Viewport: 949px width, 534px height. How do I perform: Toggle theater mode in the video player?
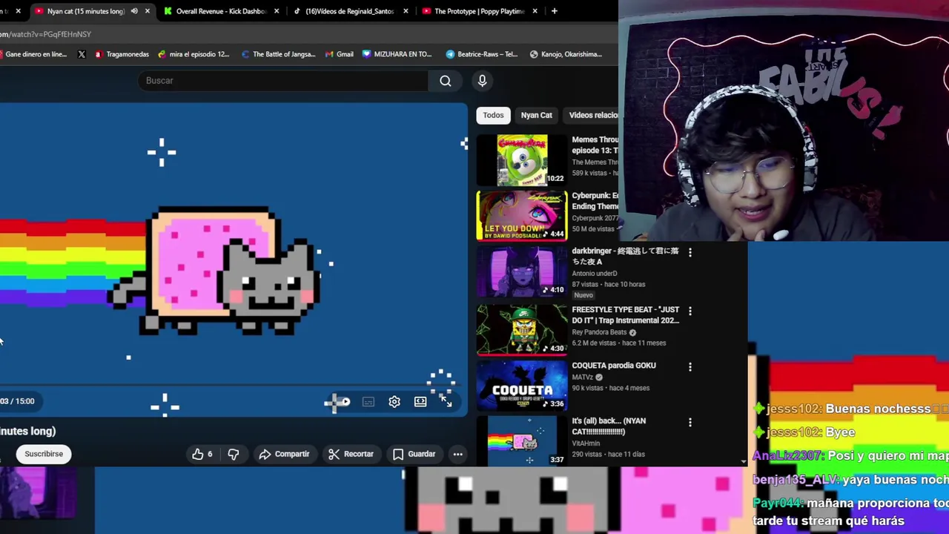pyautogui.click(x=420, y=402)
